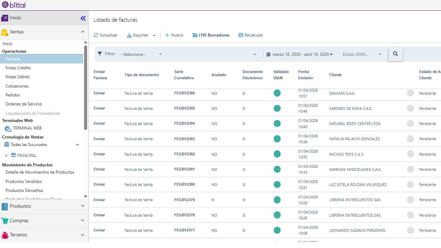Screen dimensions: 441x248
Task: Open Ordenes de Servicio menu item
Action: (x=24, y=104)
